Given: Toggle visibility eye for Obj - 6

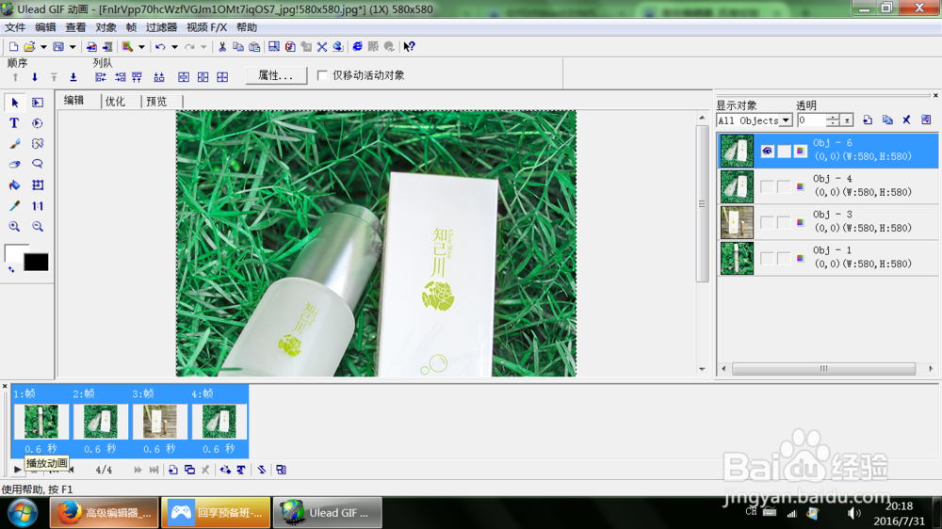Looking at the screenshot, I should pos(767,151).
